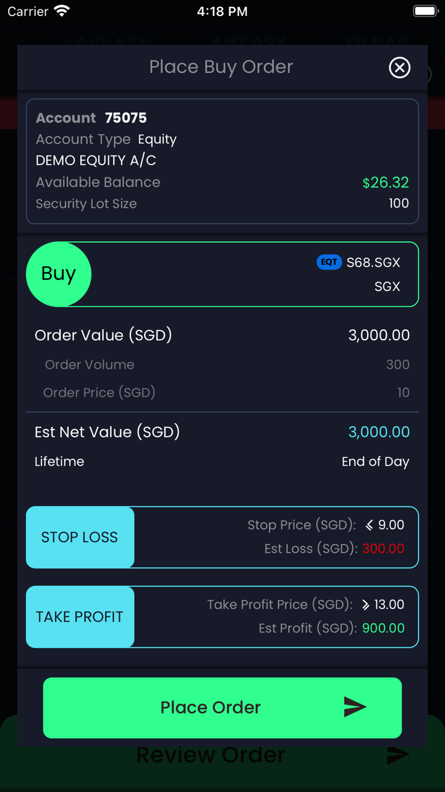
Task: Click the less-than icon beside stop price
Action: tap(369, 525)
